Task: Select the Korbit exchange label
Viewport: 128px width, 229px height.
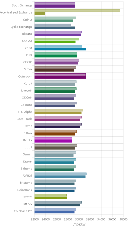Action: point(28,84)
